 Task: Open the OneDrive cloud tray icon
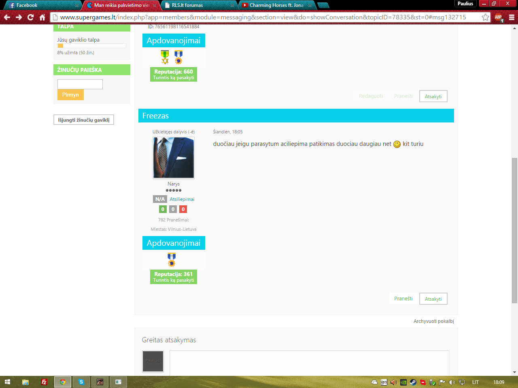[x=374, y=382]
